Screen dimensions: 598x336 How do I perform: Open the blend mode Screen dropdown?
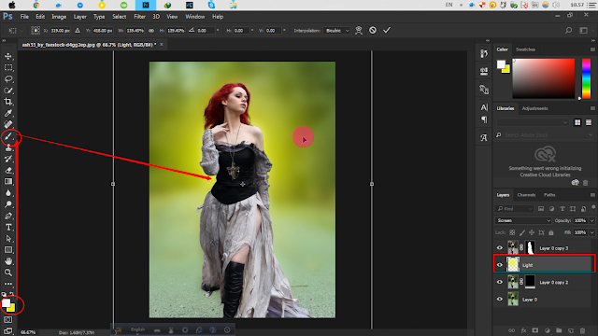[x=523, y=220]
